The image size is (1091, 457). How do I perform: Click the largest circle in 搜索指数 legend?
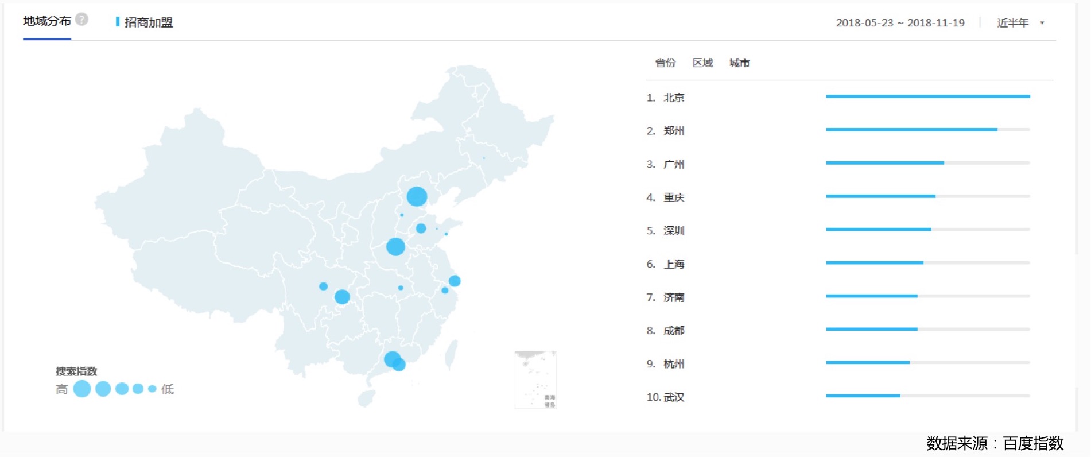82,389
